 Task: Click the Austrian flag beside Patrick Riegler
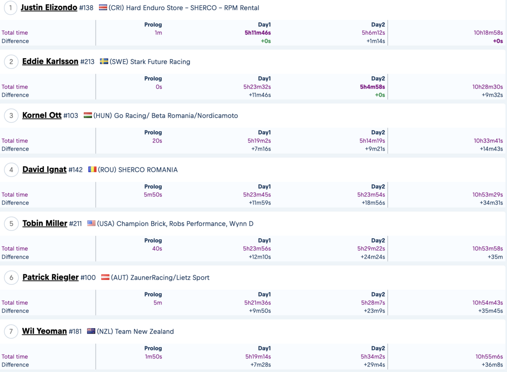pos(105,278)
